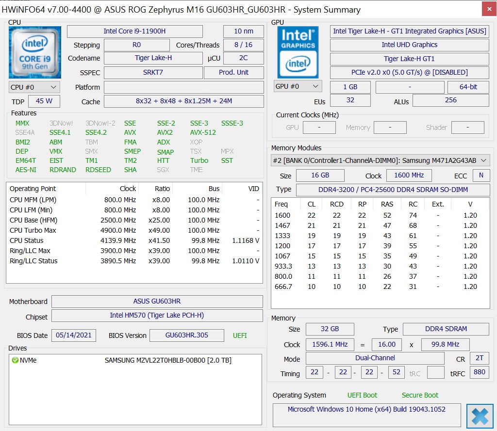Click the Turbo feature label
Viewport: 497px width, 431px height.
pos(199,160)
